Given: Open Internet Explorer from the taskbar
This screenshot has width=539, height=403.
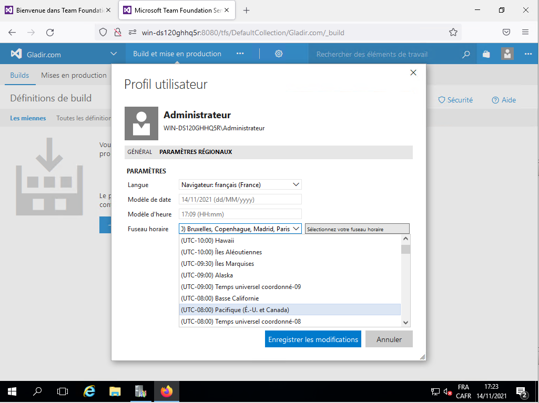Looking at the screenshot, I should (90, 391).
